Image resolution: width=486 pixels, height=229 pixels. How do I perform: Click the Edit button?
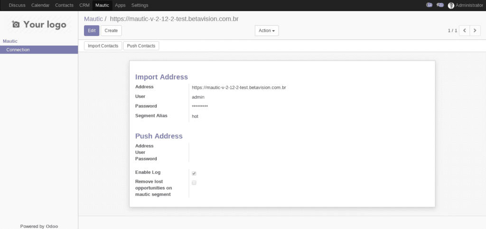92,31
